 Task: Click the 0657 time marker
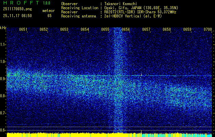tap(146, 29)
